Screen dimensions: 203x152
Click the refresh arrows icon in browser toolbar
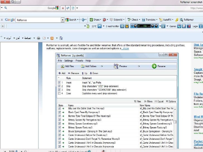coord(68,8)
